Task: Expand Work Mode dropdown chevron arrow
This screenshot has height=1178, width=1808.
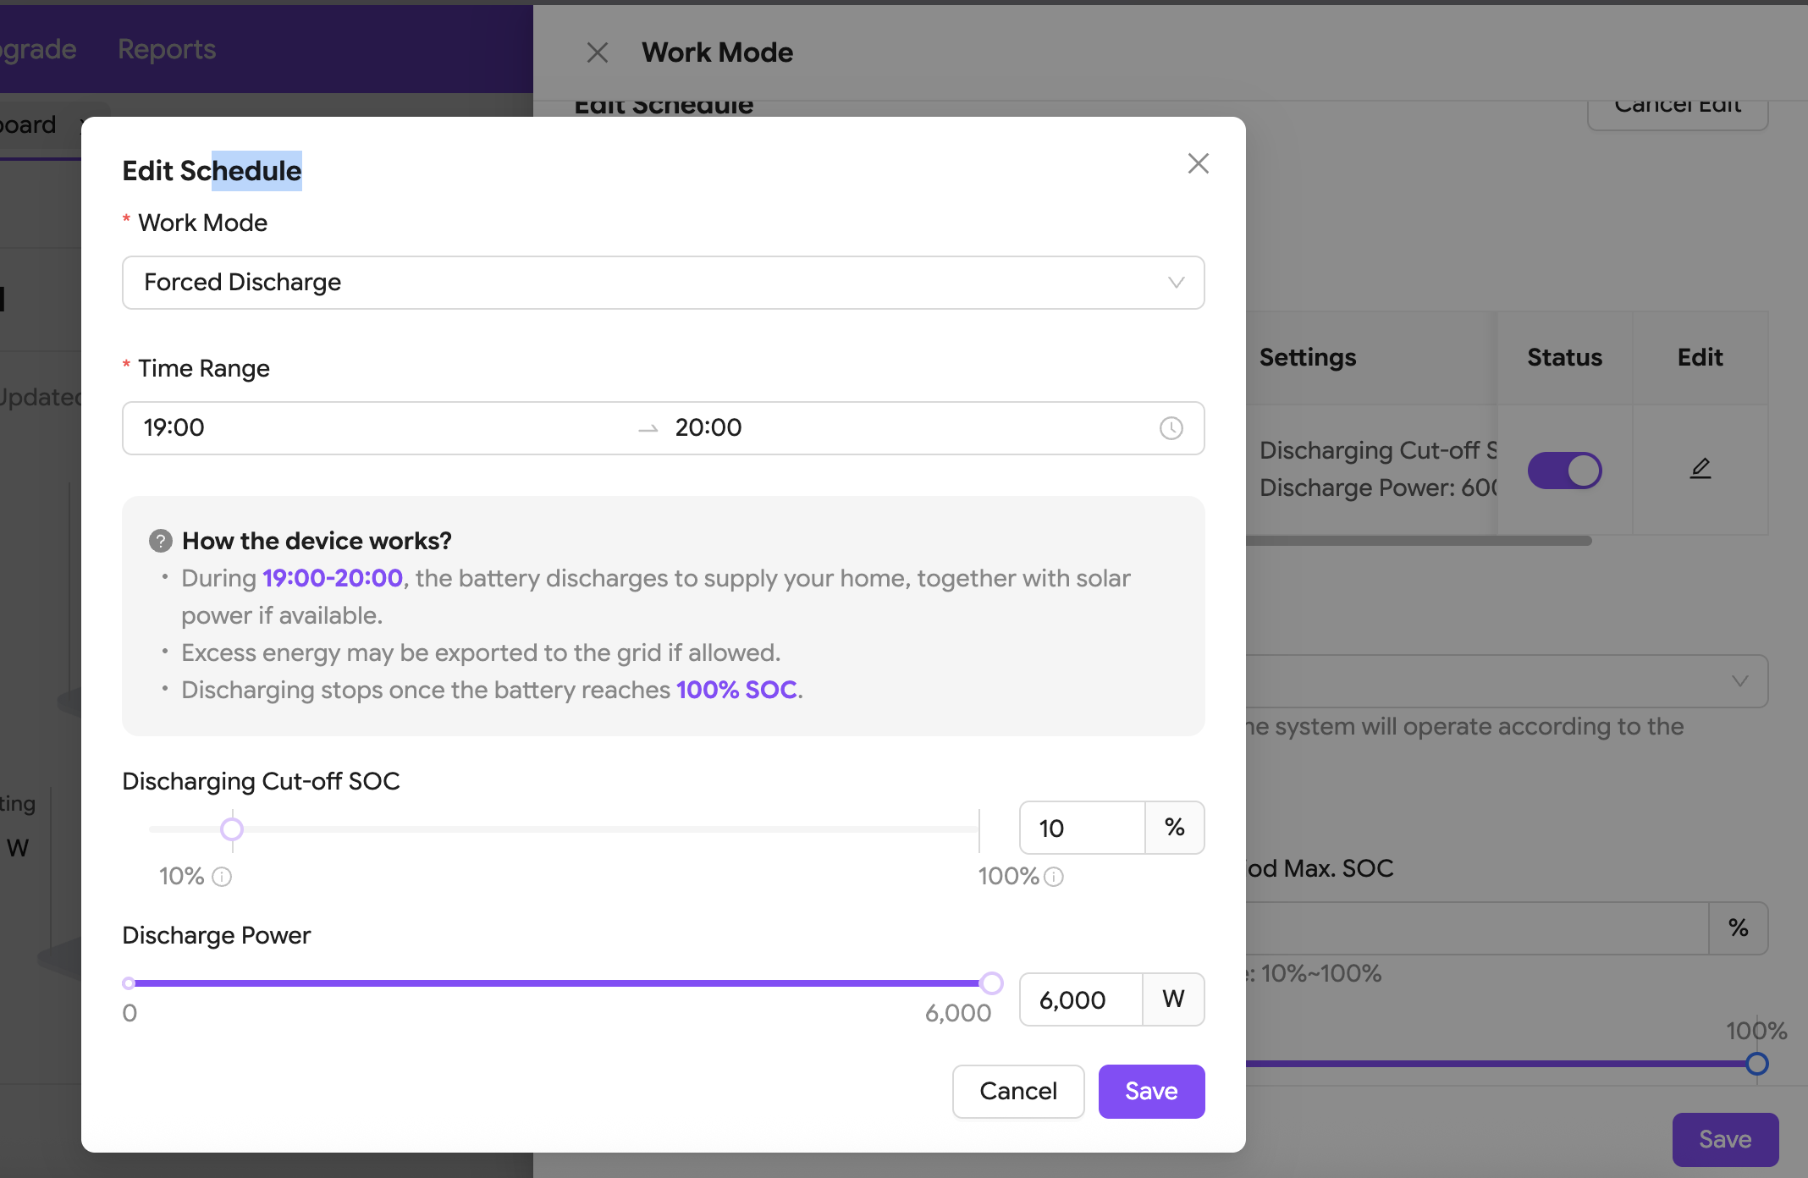Action: pyautogui.click(x=1176, y=283)
